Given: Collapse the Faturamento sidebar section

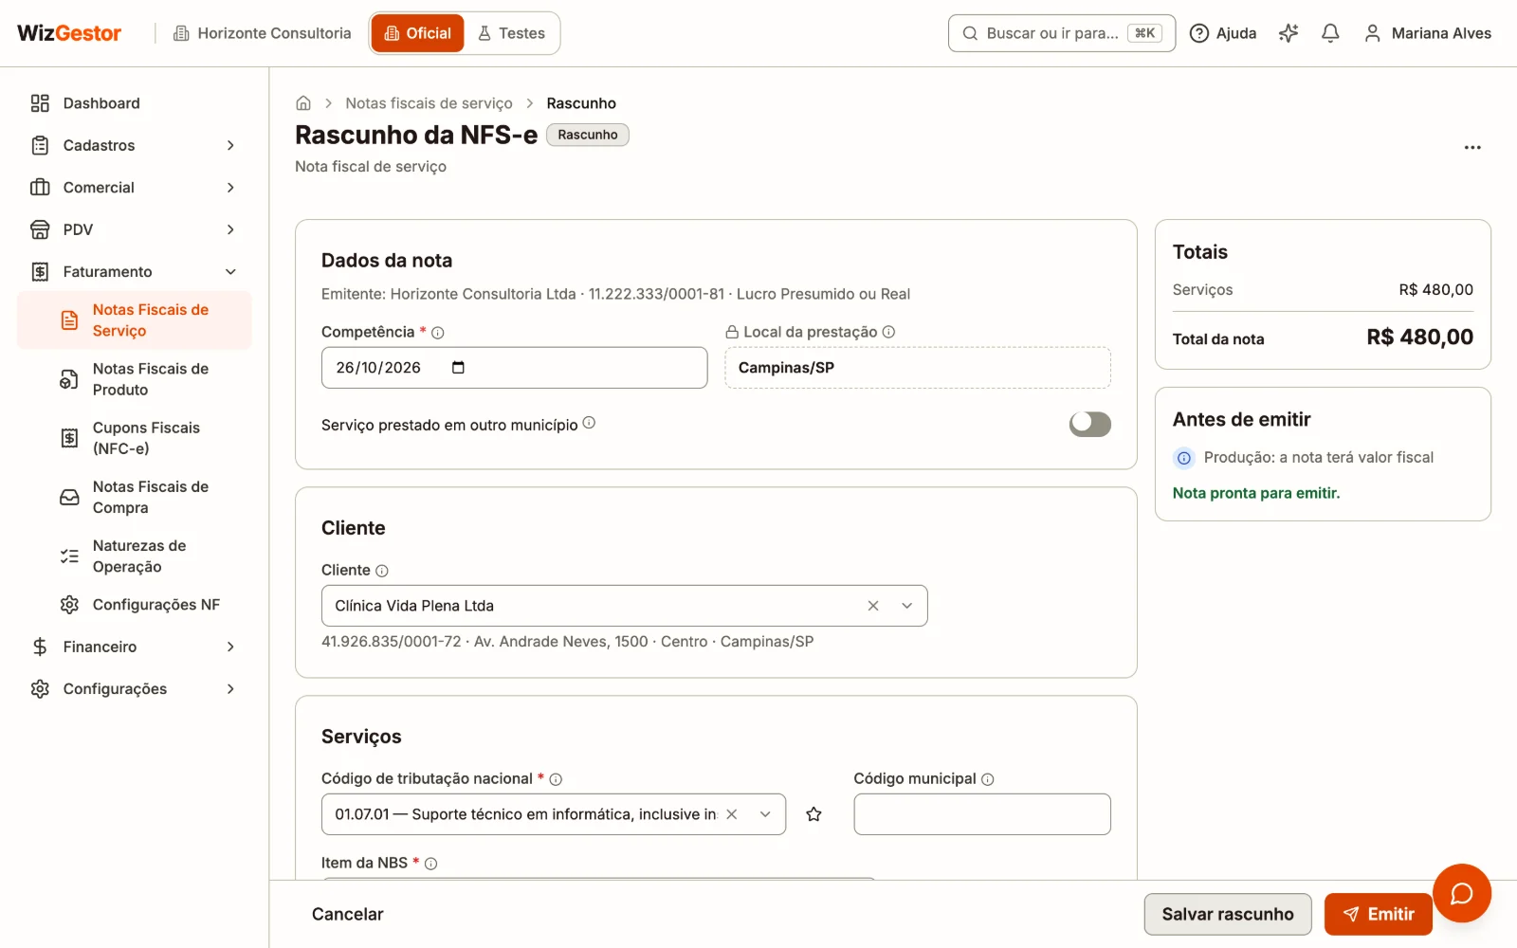Looking at the screenshot, I should point(134,272).
